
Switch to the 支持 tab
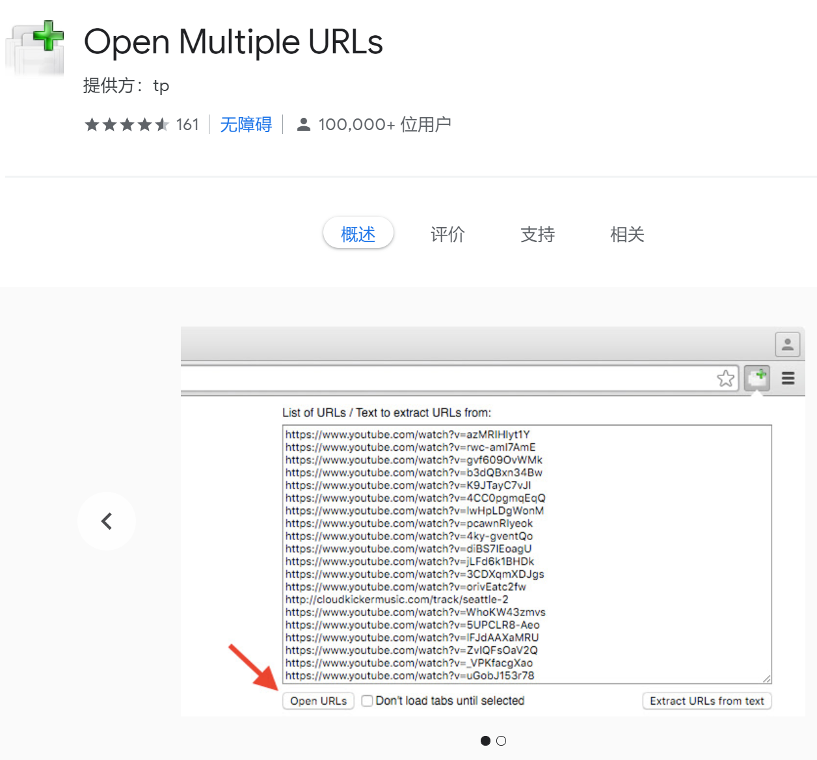click(537, 234)
